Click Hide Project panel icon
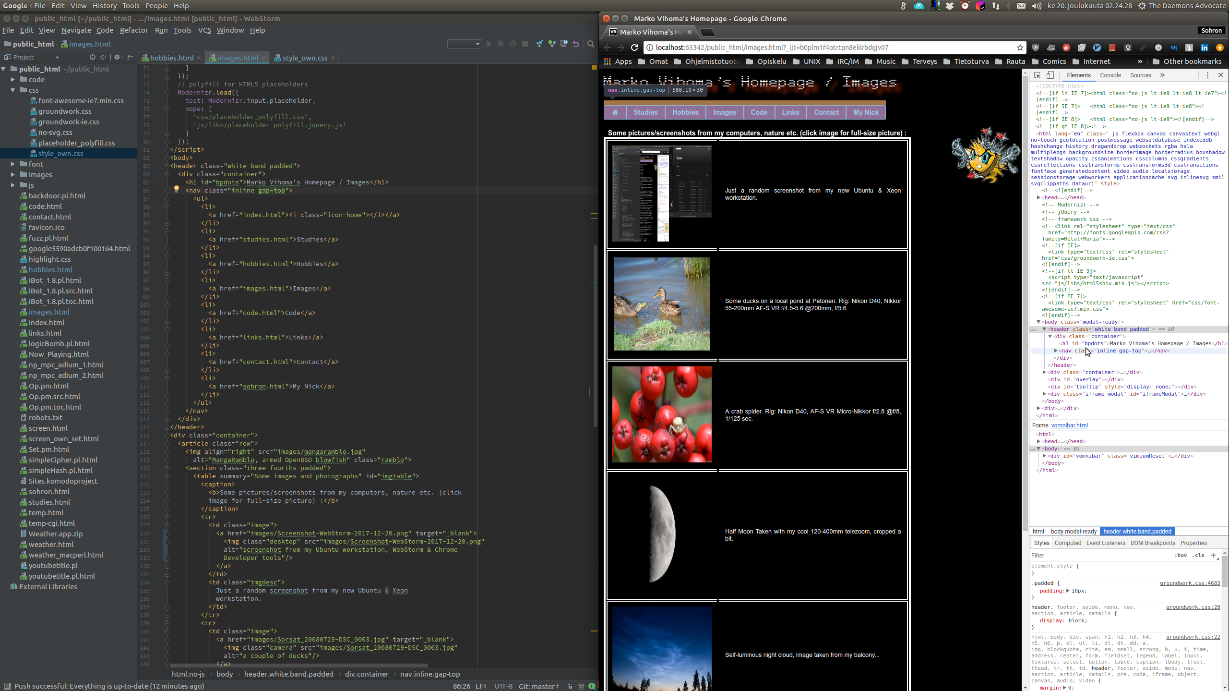Viewport: 1229px width, 691px height. pos(131,57)
